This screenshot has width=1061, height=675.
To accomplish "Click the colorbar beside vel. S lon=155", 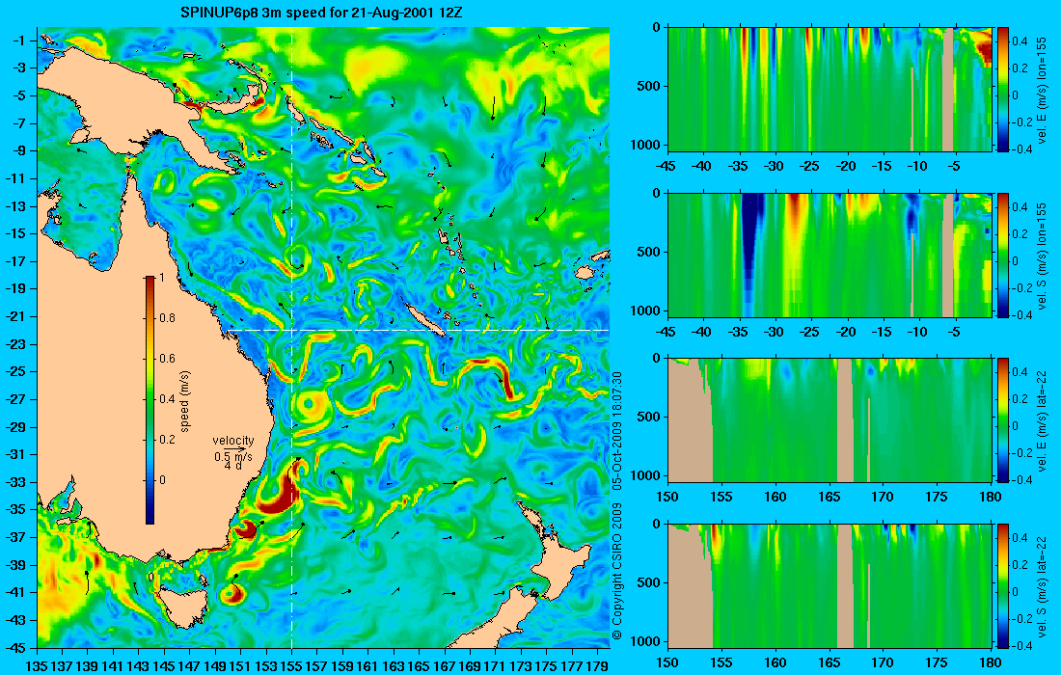I will [x=1003, y=255].
